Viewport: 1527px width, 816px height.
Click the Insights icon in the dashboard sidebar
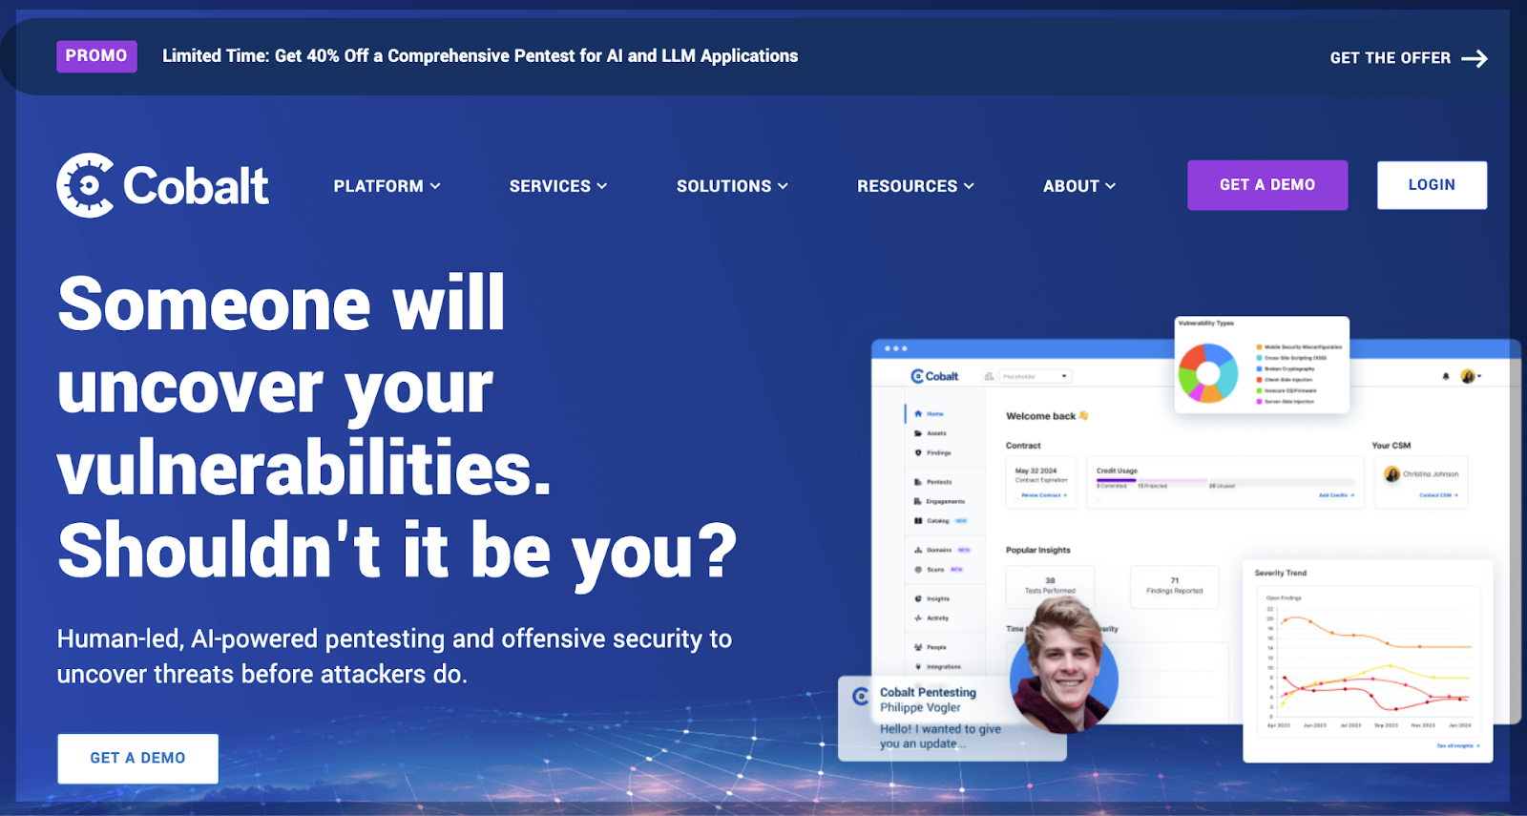[918, 599]
